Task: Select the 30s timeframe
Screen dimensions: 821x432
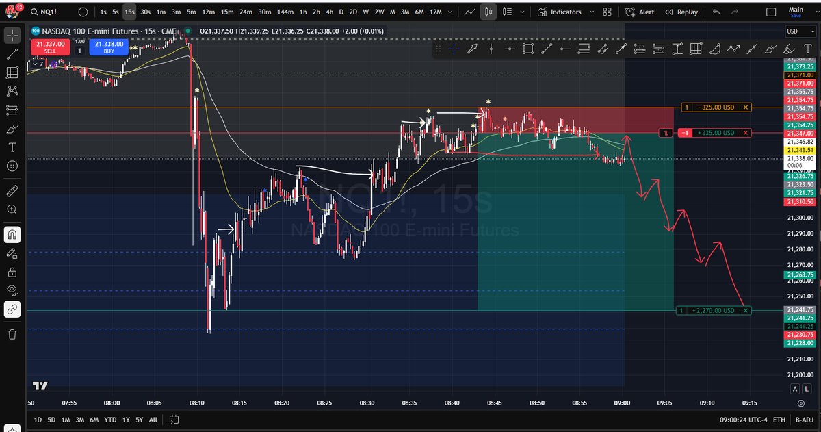Action: point(145,12)
